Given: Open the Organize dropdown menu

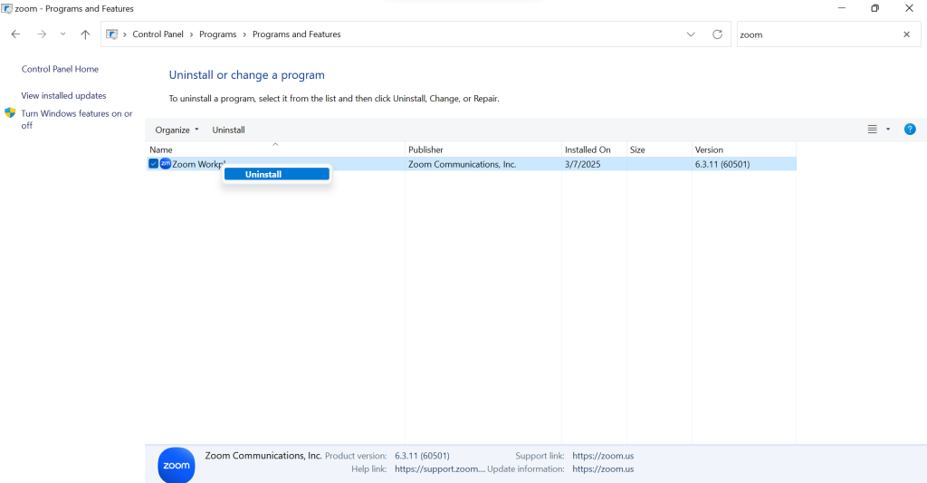Looking at the screenshot, I should click(x=177, y=130).
